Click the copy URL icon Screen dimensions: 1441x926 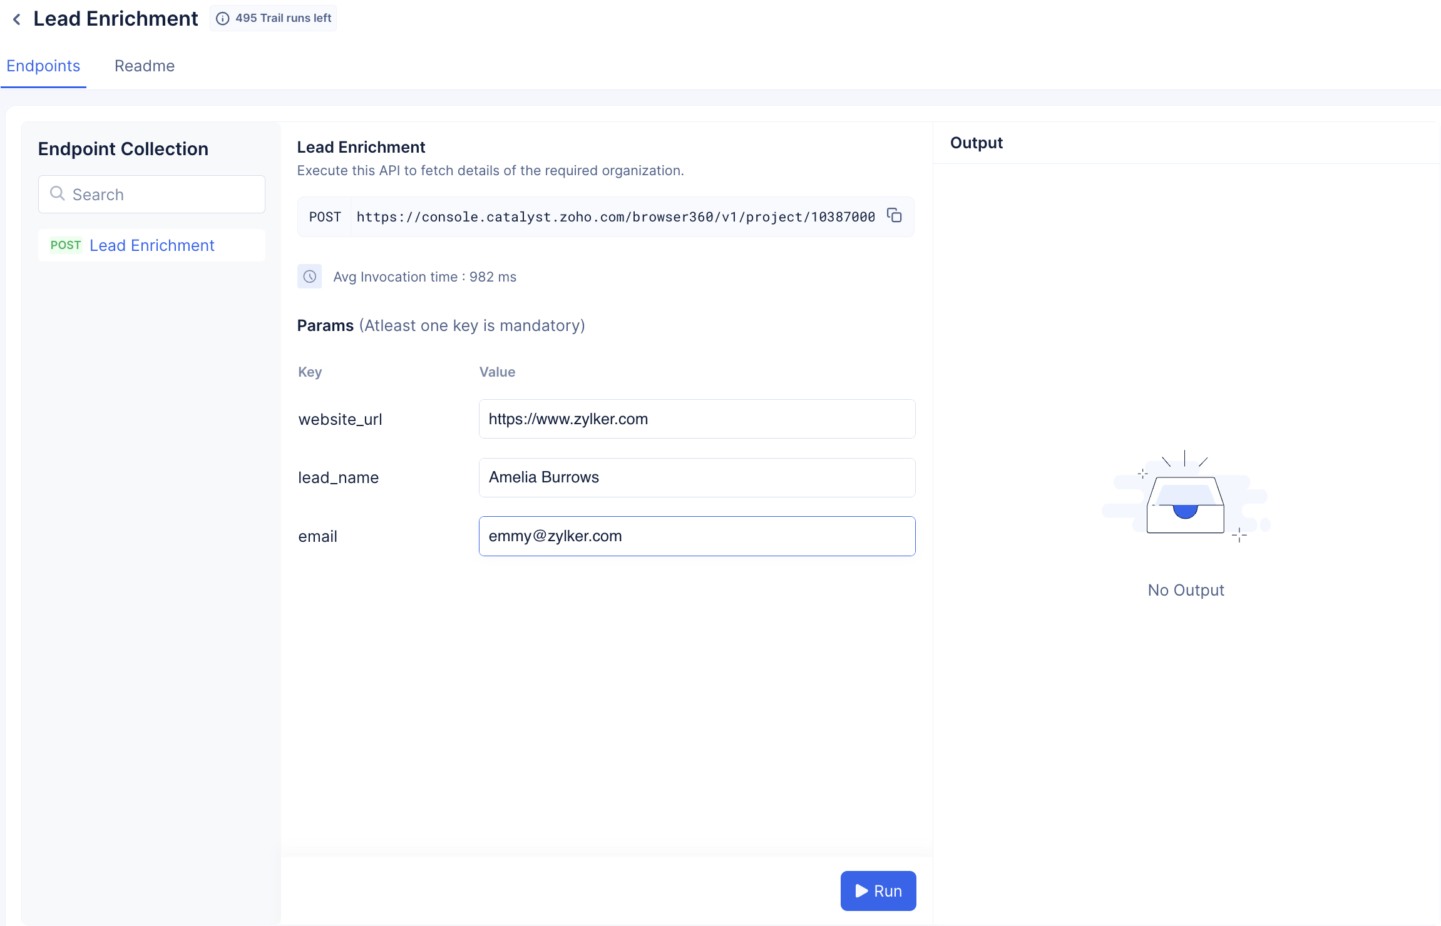tap(894, 216)
